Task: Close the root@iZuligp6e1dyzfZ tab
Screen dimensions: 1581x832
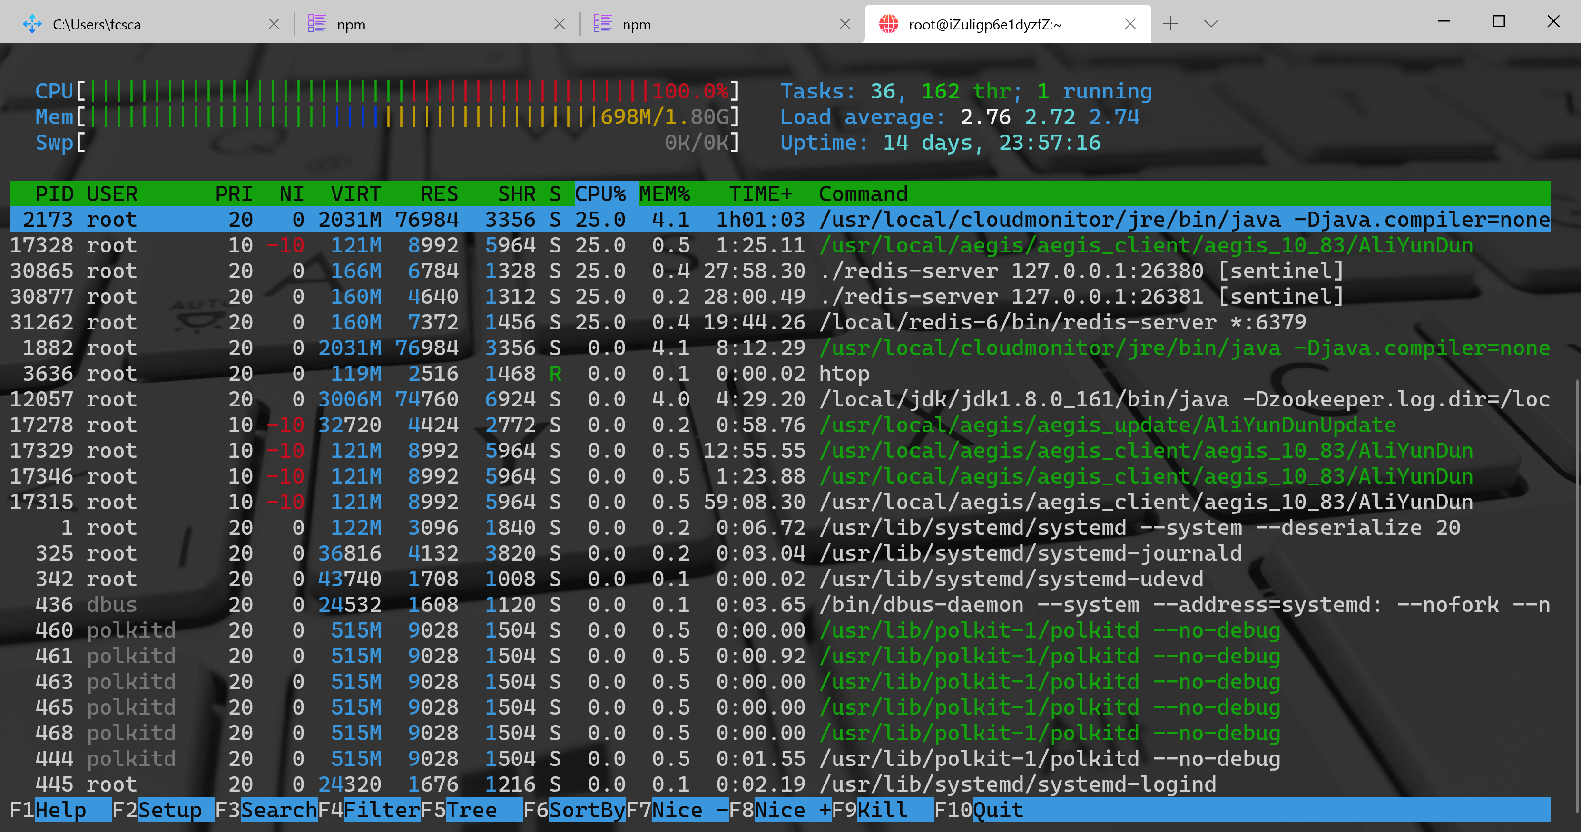Action: coord(1130,24)
